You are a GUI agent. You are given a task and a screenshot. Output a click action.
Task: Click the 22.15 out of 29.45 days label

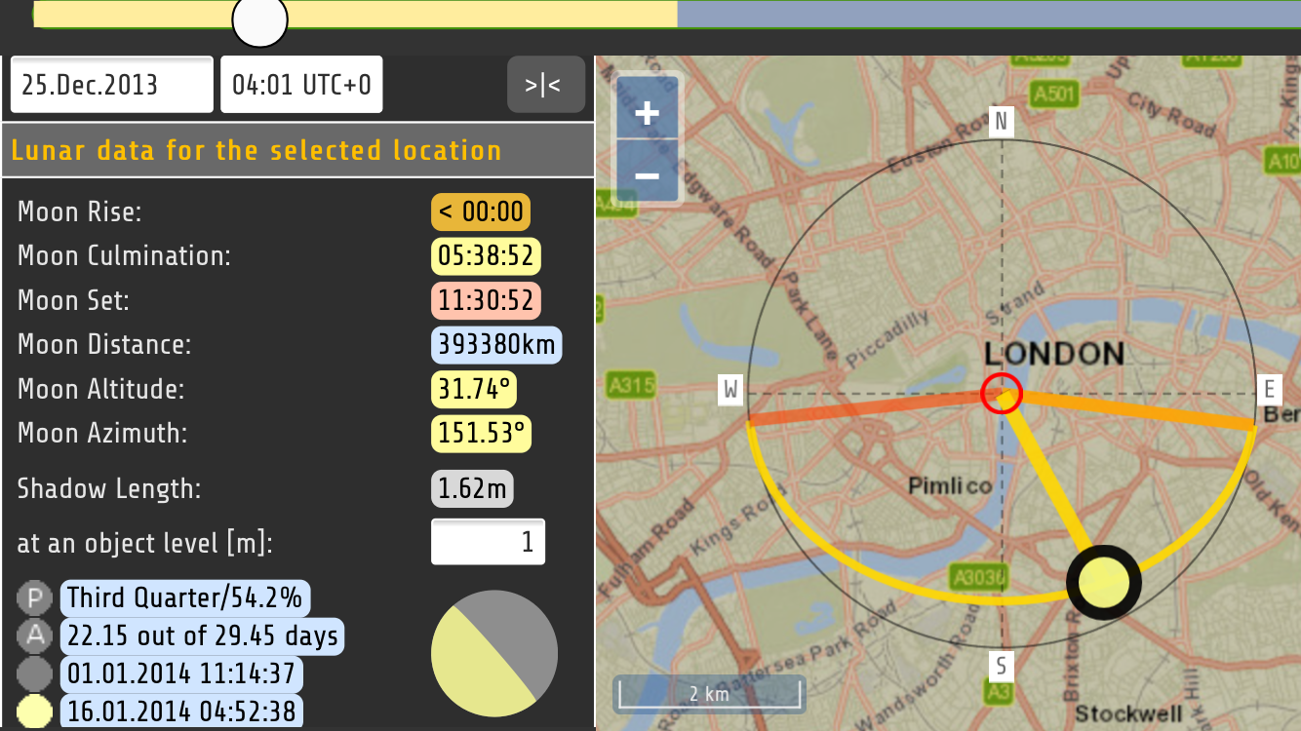coord(202,636)
